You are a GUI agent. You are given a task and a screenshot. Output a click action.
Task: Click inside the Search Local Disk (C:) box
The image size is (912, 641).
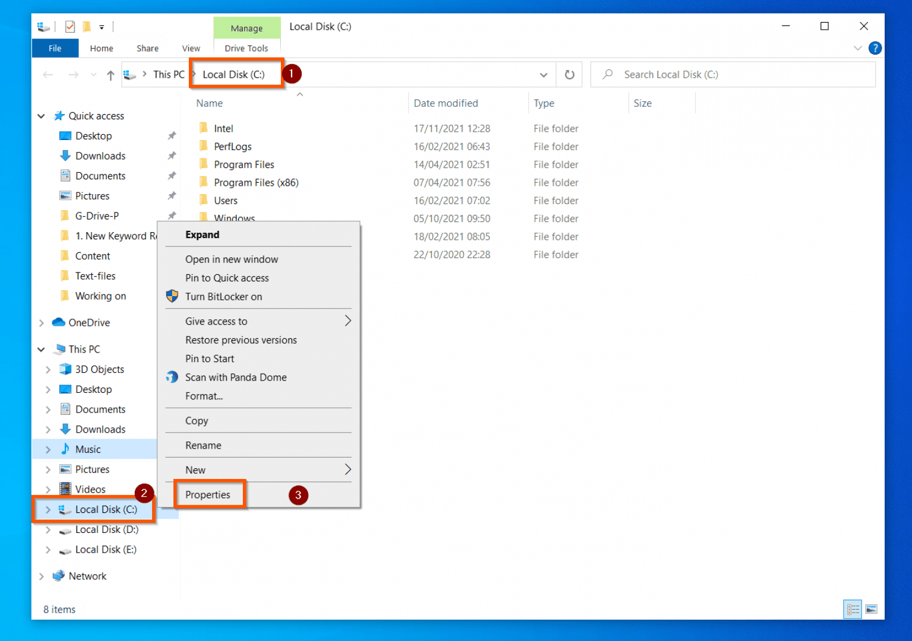click(712, 74)
